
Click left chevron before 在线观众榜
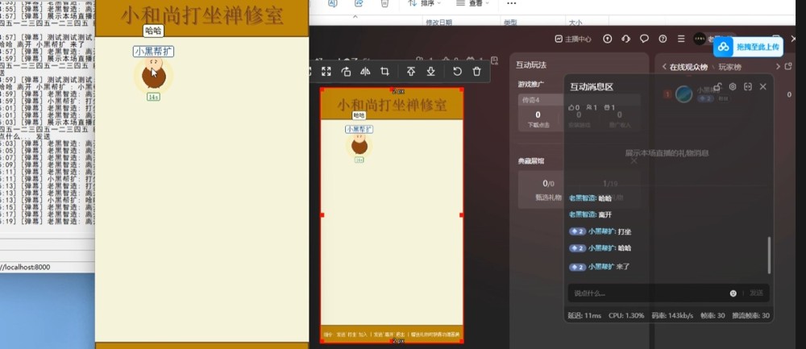[664, 67]
